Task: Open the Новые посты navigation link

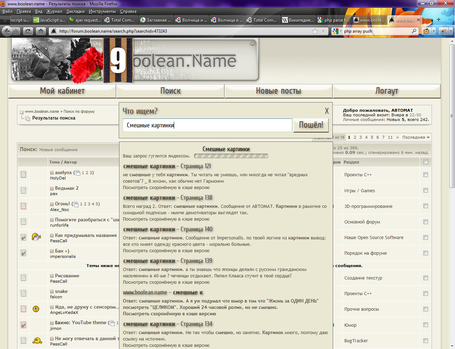Action: [278, 91]
